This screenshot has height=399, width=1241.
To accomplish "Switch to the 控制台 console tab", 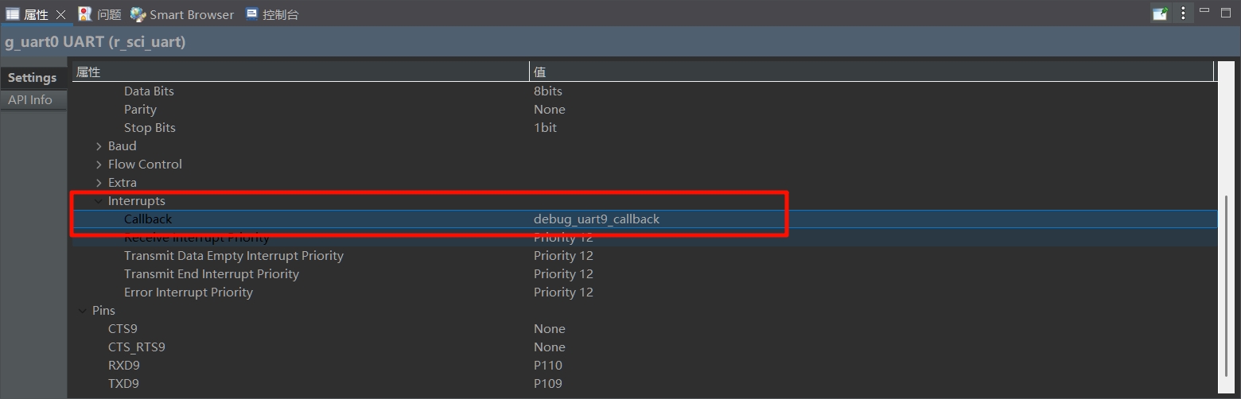I will click(271, 14).
